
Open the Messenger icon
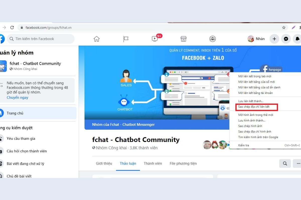[x=286, y=39]
